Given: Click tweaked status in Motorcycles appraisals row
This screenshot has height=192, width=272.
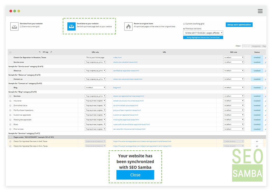Looking at the screenshot, I should (257, 120).
